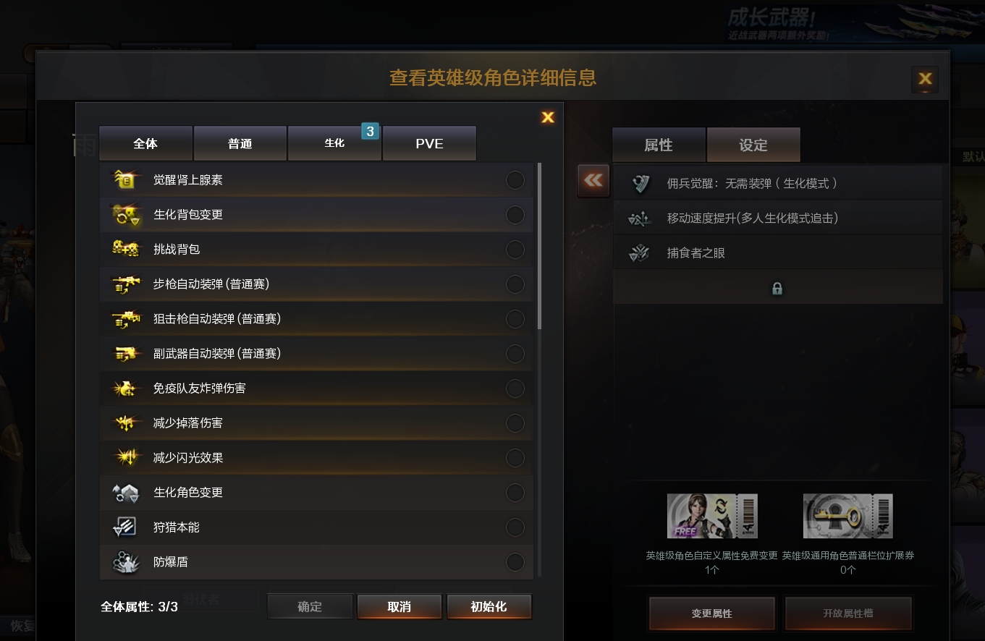Viewport: 985px width, 641px height.
Task: Switch to the PVE tab
Action: point(429,143)
